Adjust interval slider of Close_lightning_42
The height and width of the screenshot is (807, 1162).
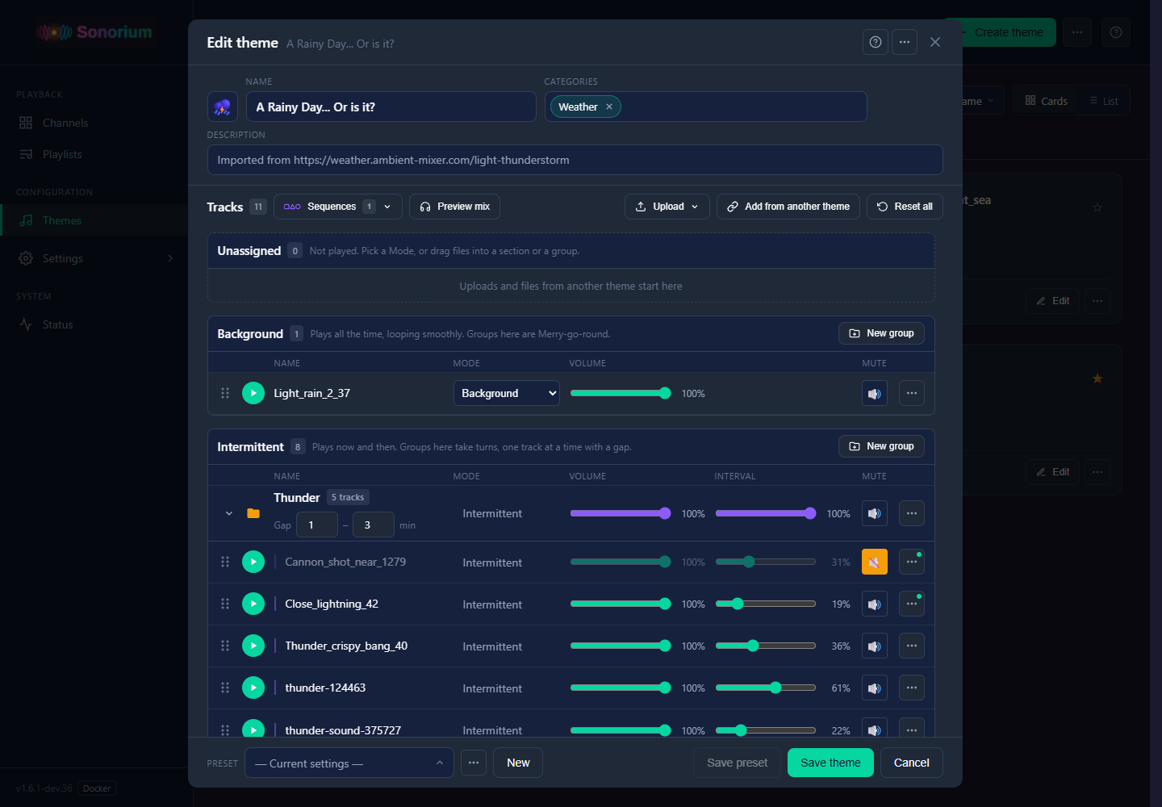(x=766, y=604)
